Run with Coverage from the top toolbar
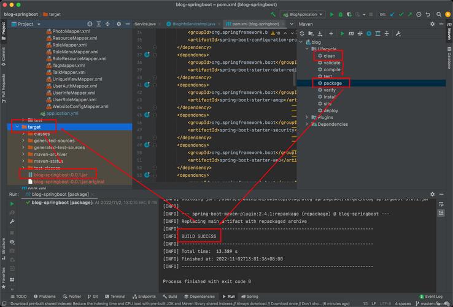Screen dimensions: 453x307 (x=349, y=14)
